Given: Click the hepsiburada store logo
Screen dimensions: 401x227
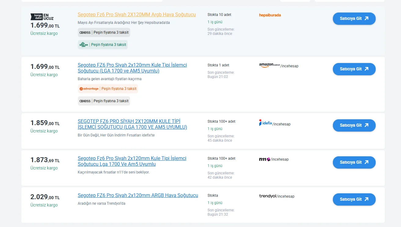Looking at the screenshot, I should tap(270, 15).
